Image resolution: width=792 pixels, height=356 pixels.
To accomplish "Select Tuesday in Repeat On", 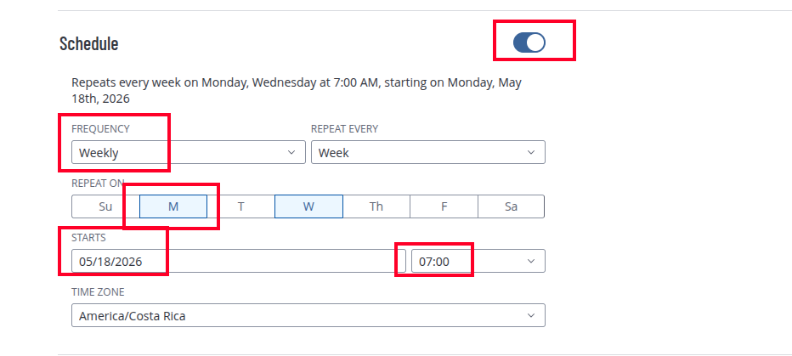I will pyautogui.click(x=241, y=206).
